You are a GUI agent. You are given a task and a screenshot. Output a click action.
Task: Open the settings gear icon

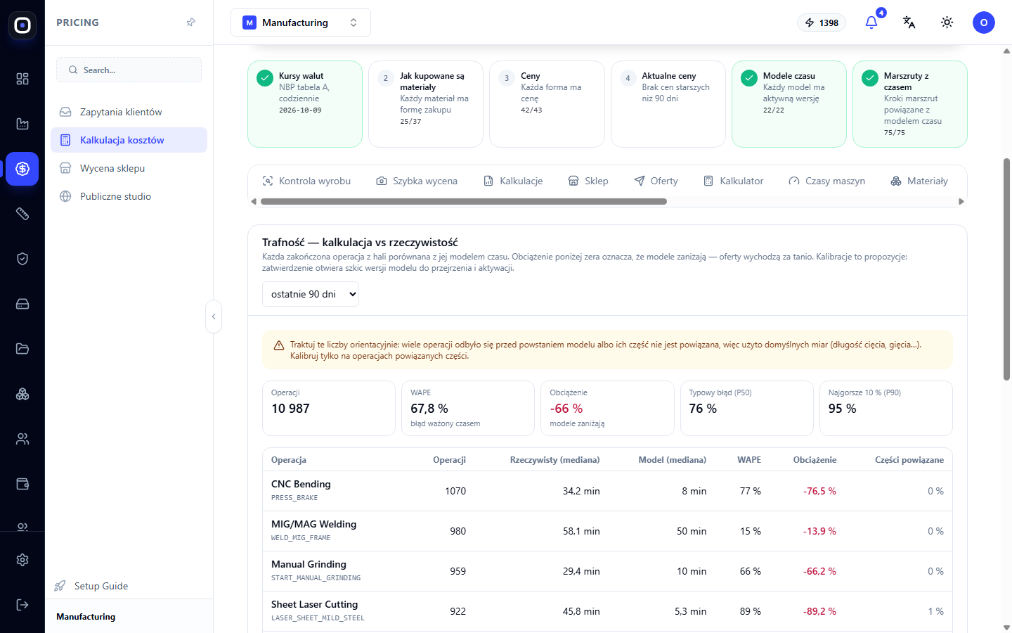22,560
